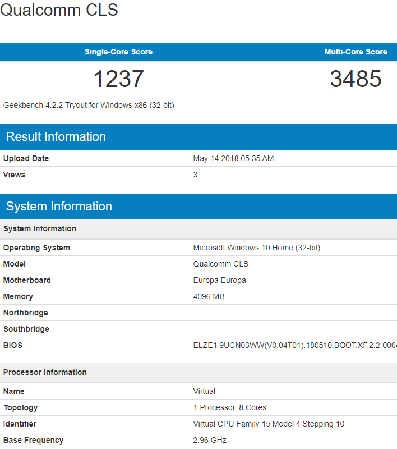Click the Qualcomm CLS page title

pyautogui.click(x=59, y=10)
